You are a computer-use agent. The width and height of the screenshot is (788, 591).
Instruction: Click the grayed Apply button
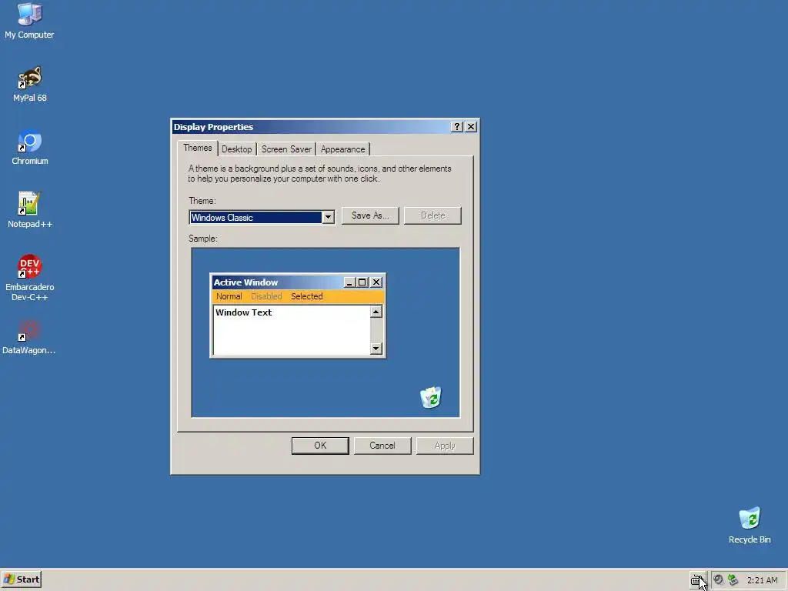click(445, 446)
